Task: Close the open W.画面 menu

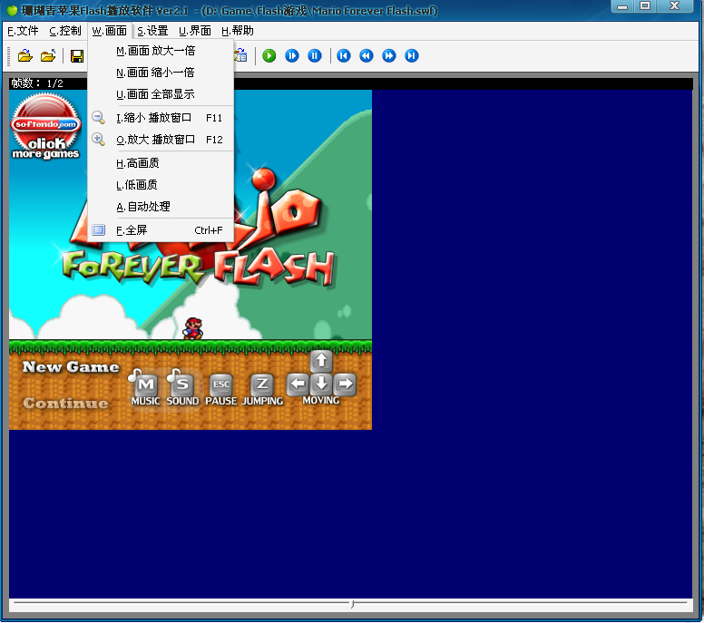Action: coord(110,31)
